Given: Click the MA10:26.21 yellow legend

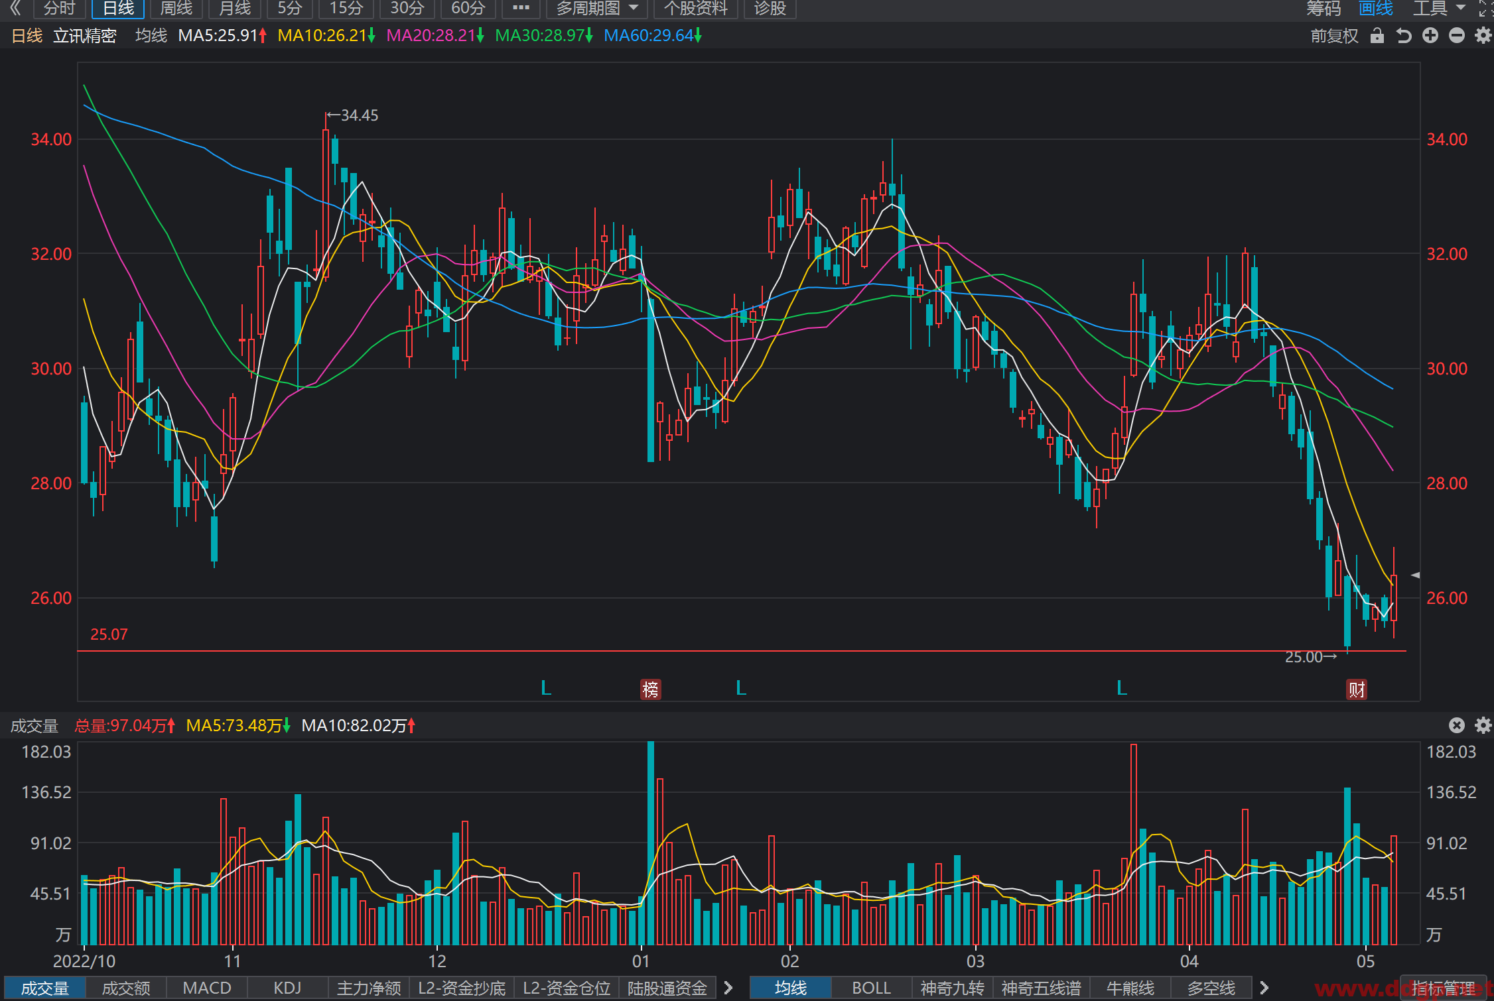Looking at the screenshot, I should point(326,36).
